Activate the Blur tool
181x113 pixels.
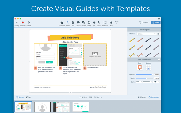tap(111, 24)
